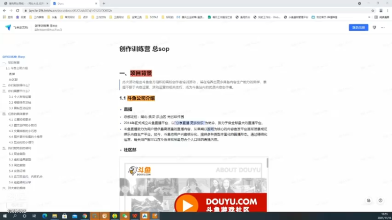Go to outline item 4.3 文章排版的小巧思
The image size is (392, 220).
tap(23, 131)
